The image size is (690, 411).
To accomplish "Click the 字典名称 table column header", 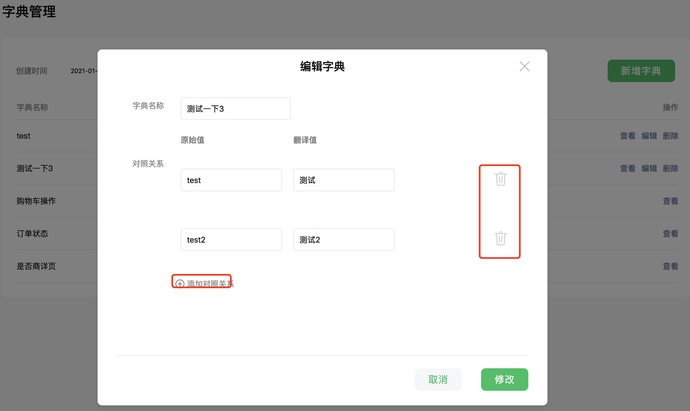I will (32, 107).
